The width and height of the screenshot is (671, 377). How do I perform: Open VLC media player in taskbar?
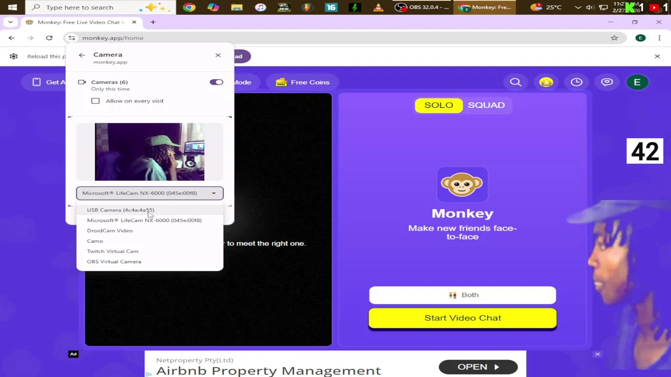(378, 7)
